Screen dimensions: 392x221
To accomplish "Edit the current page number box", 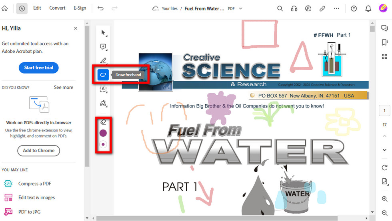I will [x=384, y=111].
